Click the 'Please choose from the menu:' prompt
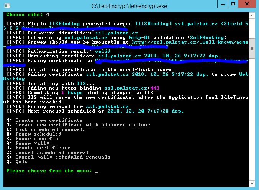The height and width of the screenshot is (190, 259). (49, 171)
